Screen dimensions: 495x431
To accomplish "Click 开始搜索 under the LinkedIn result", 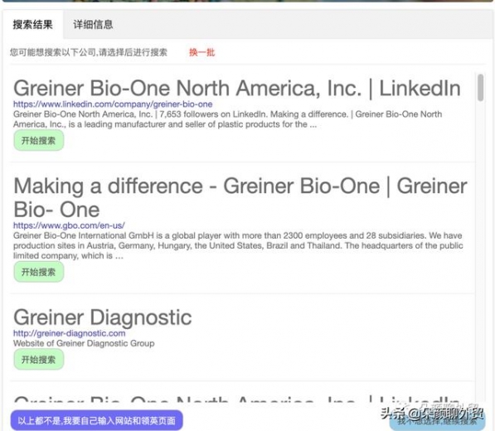I will click(38, 140).
